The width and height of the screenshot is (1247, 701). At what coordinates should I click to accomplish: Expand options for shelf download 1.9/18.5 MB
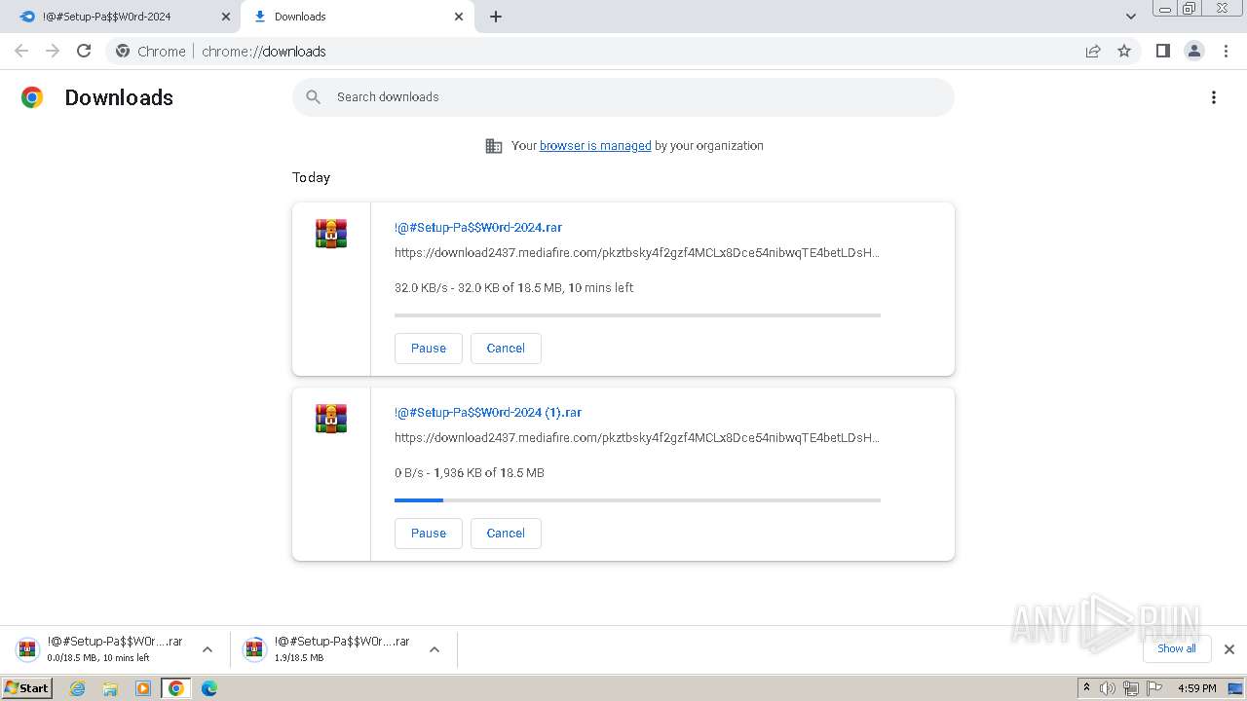coord(435,649)
